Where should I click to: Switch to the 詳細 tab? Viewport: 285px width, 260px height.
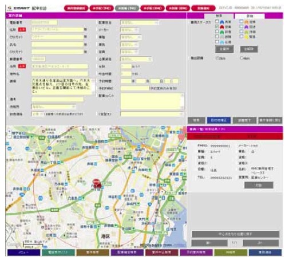tap(250, 16)
